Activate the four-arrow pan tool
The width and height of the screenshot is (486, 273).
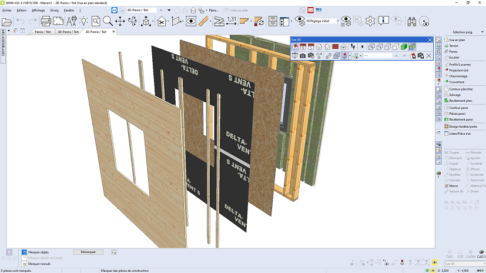(120, 21)
